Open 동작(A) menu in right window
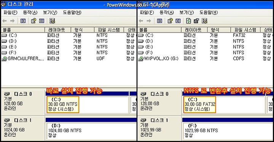The height and width of the screenshot is (142, 274). coord(167,12)
